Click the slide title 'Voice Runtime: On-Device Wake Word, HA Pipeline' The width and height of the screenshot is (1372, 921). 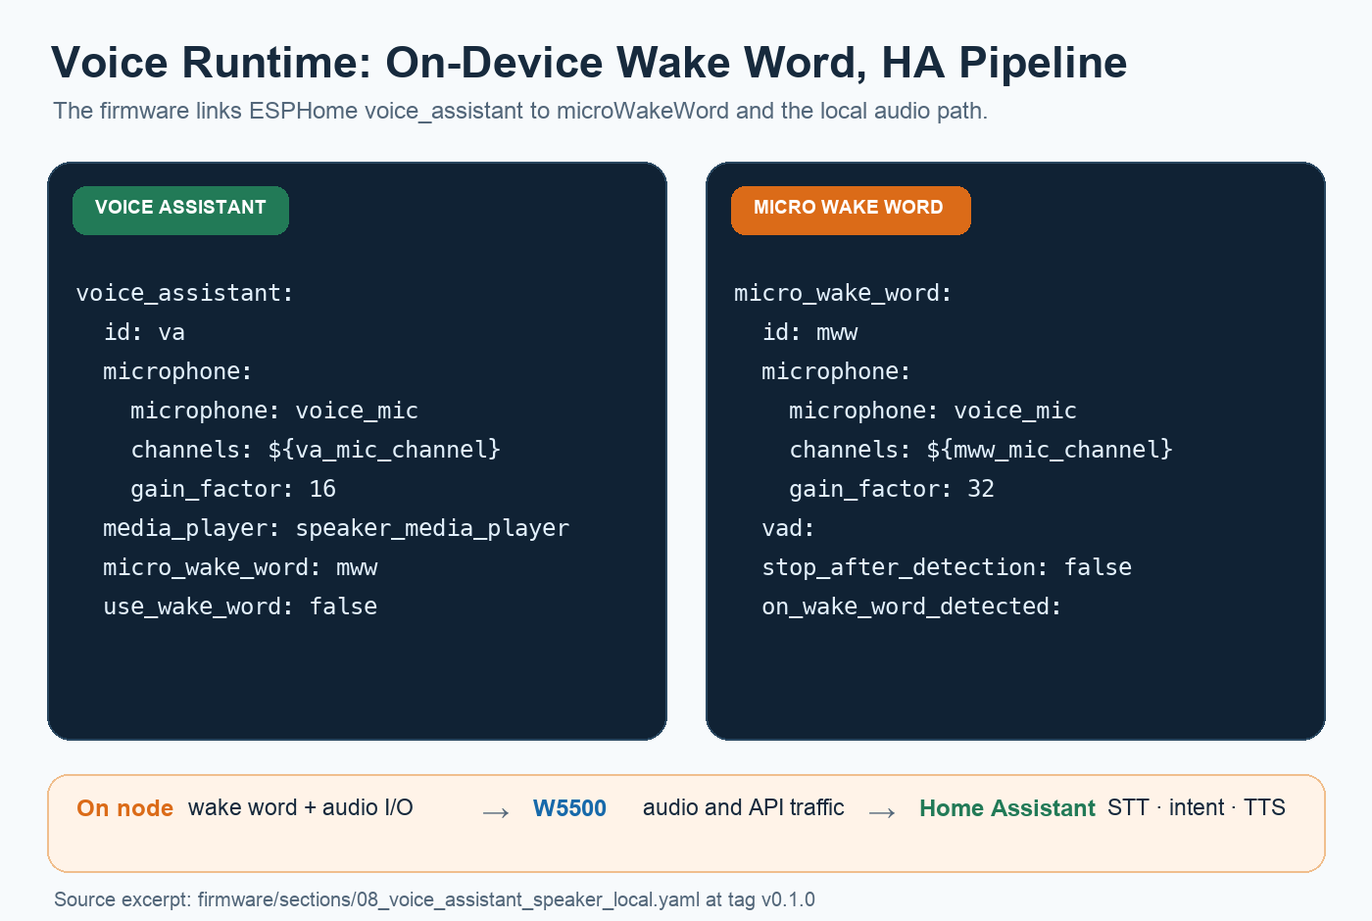tap(589, 63)
